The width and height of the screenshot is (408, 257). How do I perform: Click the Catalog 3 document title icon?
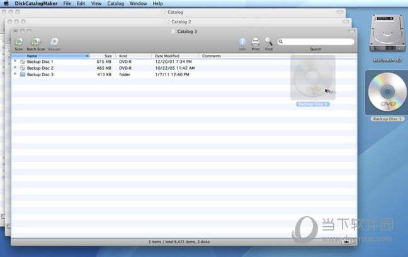point(173,31)
